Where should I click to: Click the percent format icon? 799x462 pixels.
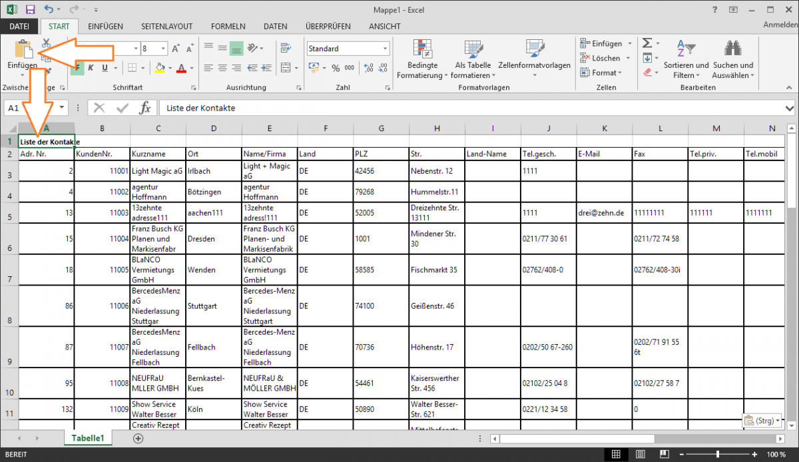(336, 68)
